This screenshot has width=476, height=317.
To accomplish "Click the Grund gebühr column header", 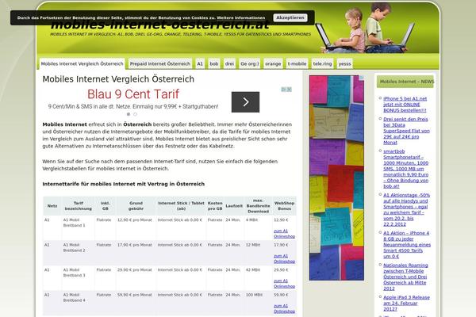I will coord(136,206).
